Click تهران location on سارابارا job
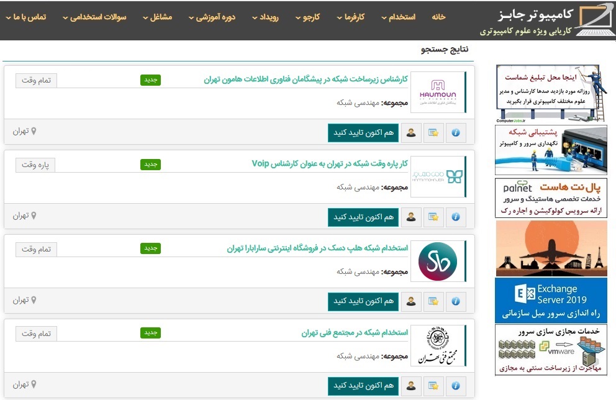Screen dimensions: 616x400 click(24, 300)
